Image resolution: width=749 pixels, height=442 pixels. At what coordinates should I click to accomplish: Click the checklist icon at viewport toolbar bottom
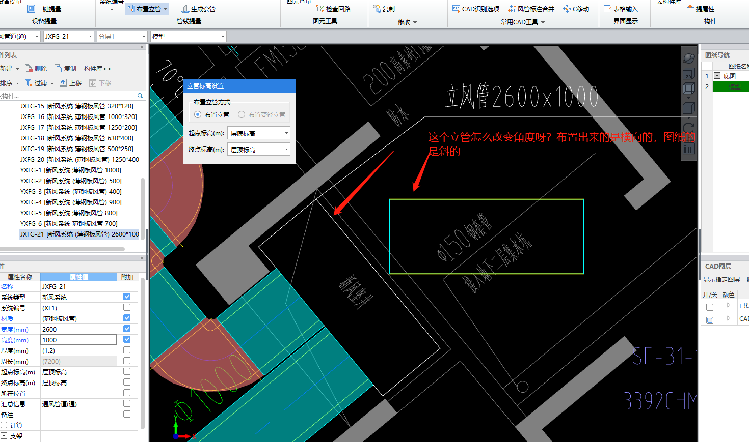coord(688,149)
